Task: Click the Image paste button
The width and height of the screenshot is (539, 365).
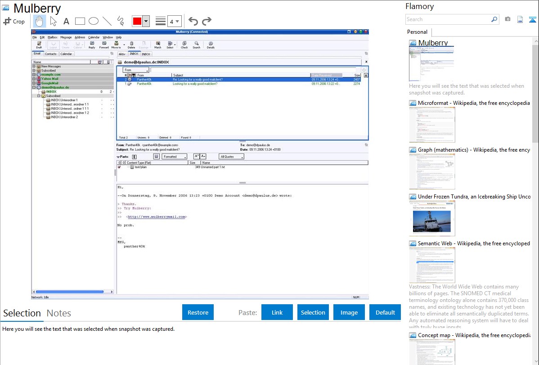Action: pos(349,312)
